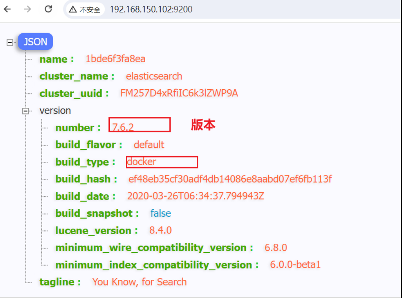Select the version tree label
This screenshot has width=402, height=298.
coord(55,110)
